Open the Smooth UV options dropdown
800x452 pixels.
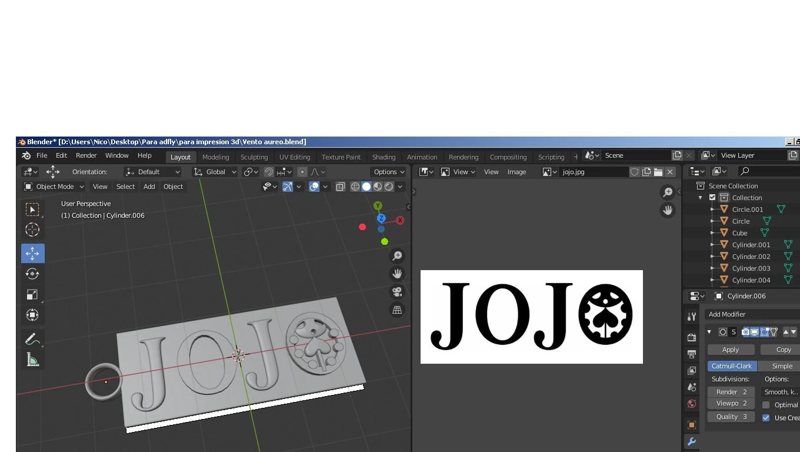click(x=781, y=392)
